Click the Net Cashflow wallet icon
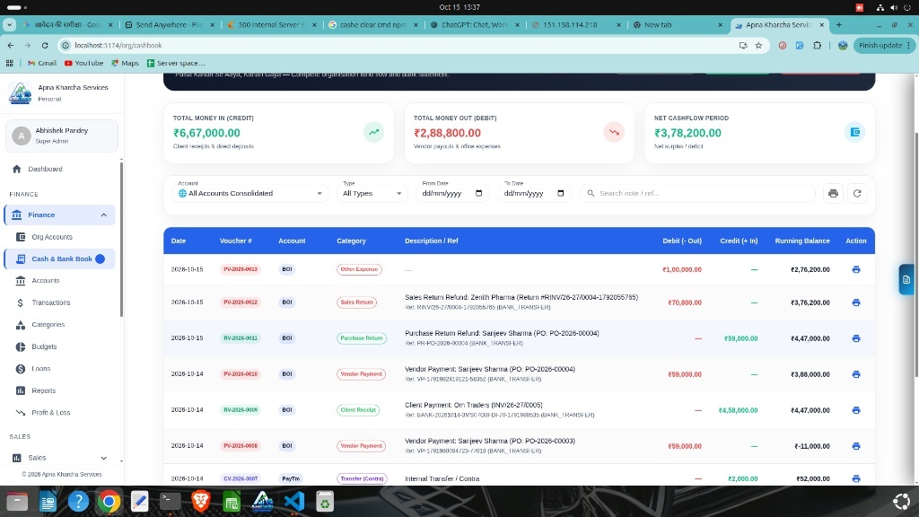This screenshot has height=517, width=919. (x=854, y=133)
